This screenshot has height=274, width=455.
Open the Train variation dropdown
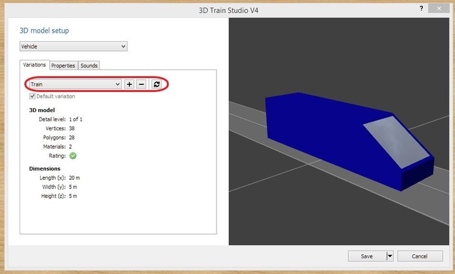[75, 84]
